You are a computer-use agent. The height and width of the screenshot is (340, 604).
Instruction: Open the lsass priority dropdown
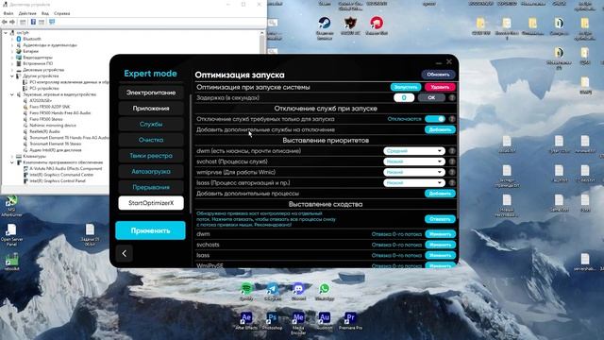[x=414, y=182]
